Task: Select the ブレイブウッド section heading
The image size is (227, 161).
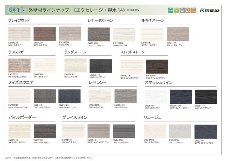Action: coord(19,21)
